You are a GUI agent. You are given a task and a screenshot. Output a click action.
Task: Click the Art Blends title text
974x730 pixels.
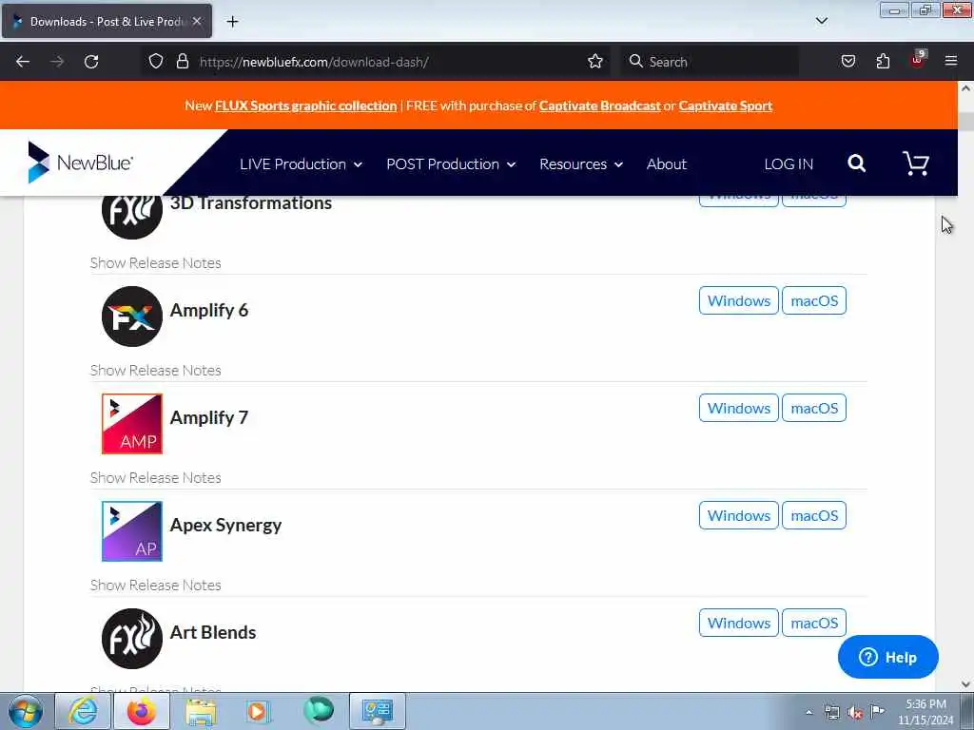[212, 632]
